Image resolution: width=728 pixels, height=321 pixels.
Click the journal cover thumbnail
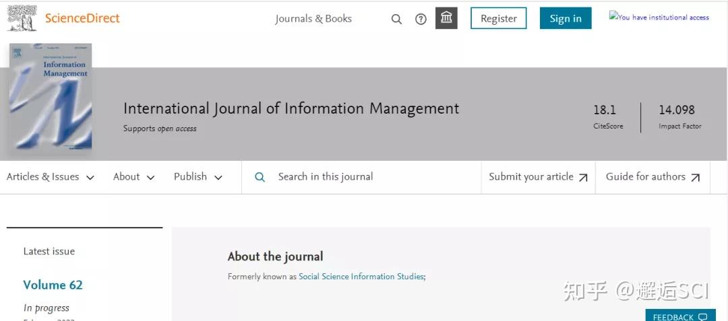click(51, 98)
